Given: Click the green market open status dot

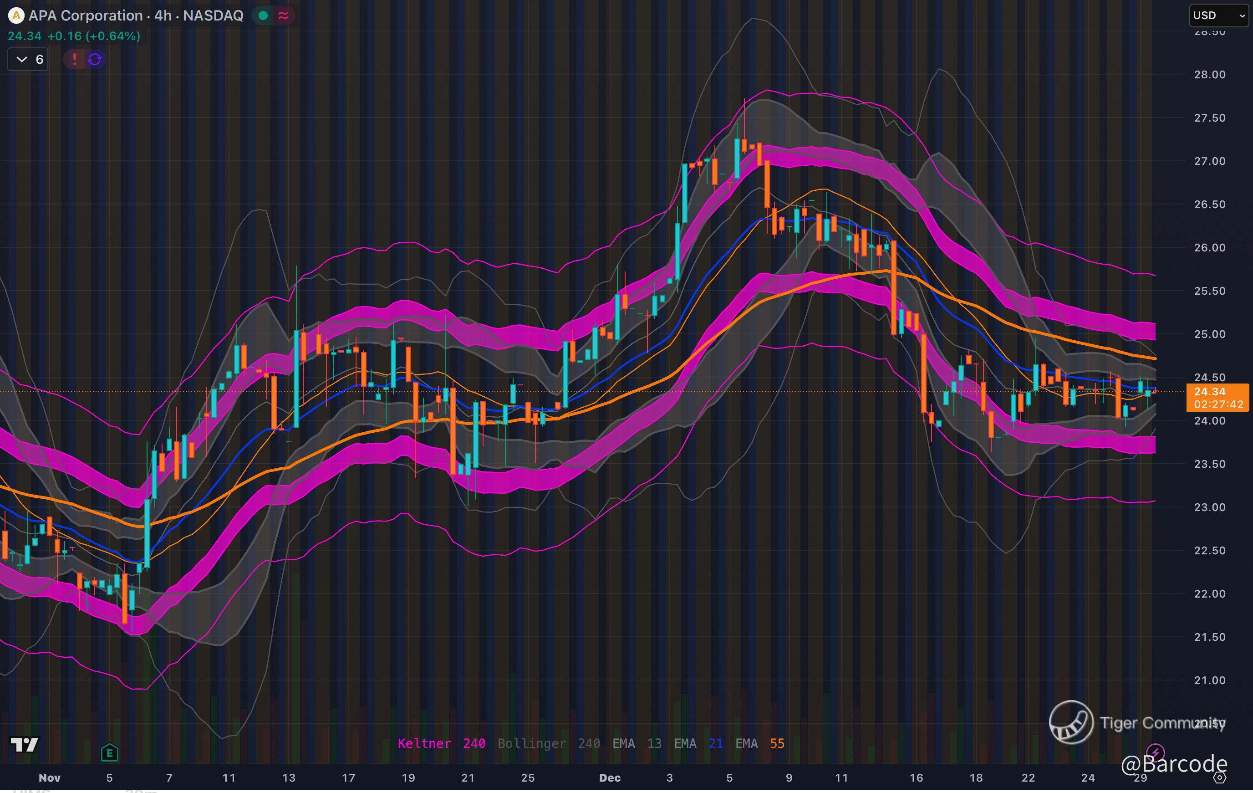Looking at the screenshot, I should [263, 15].
